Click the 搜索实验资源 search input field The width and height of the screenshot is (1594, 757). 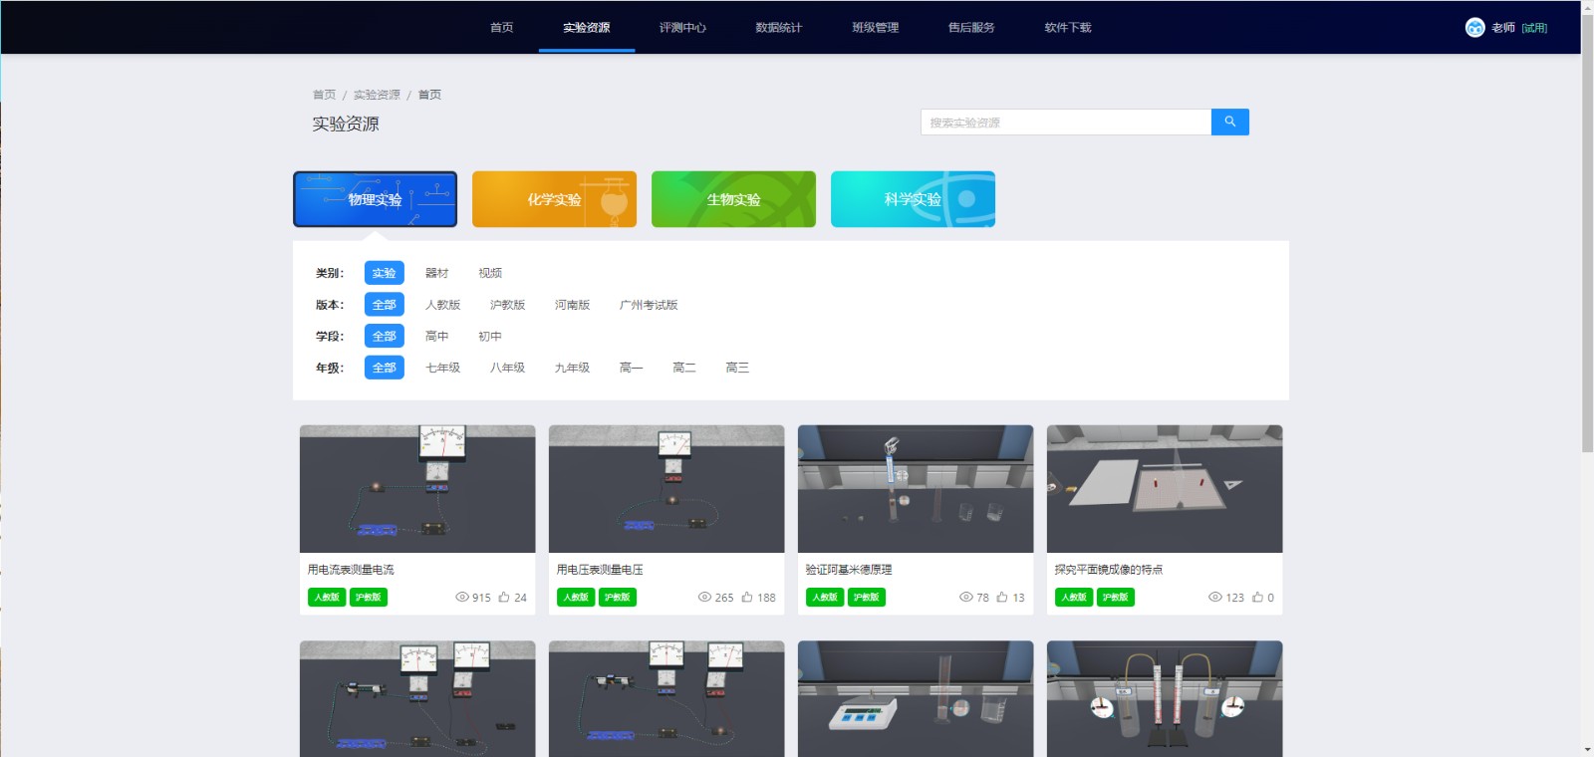pyautogui.click(x=1065, y=123)
